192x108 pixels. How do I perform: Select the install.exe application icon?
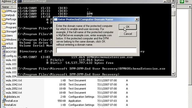pos(4,101)
